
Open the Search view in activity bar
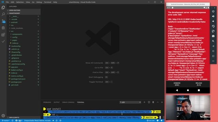pos(3,14)
